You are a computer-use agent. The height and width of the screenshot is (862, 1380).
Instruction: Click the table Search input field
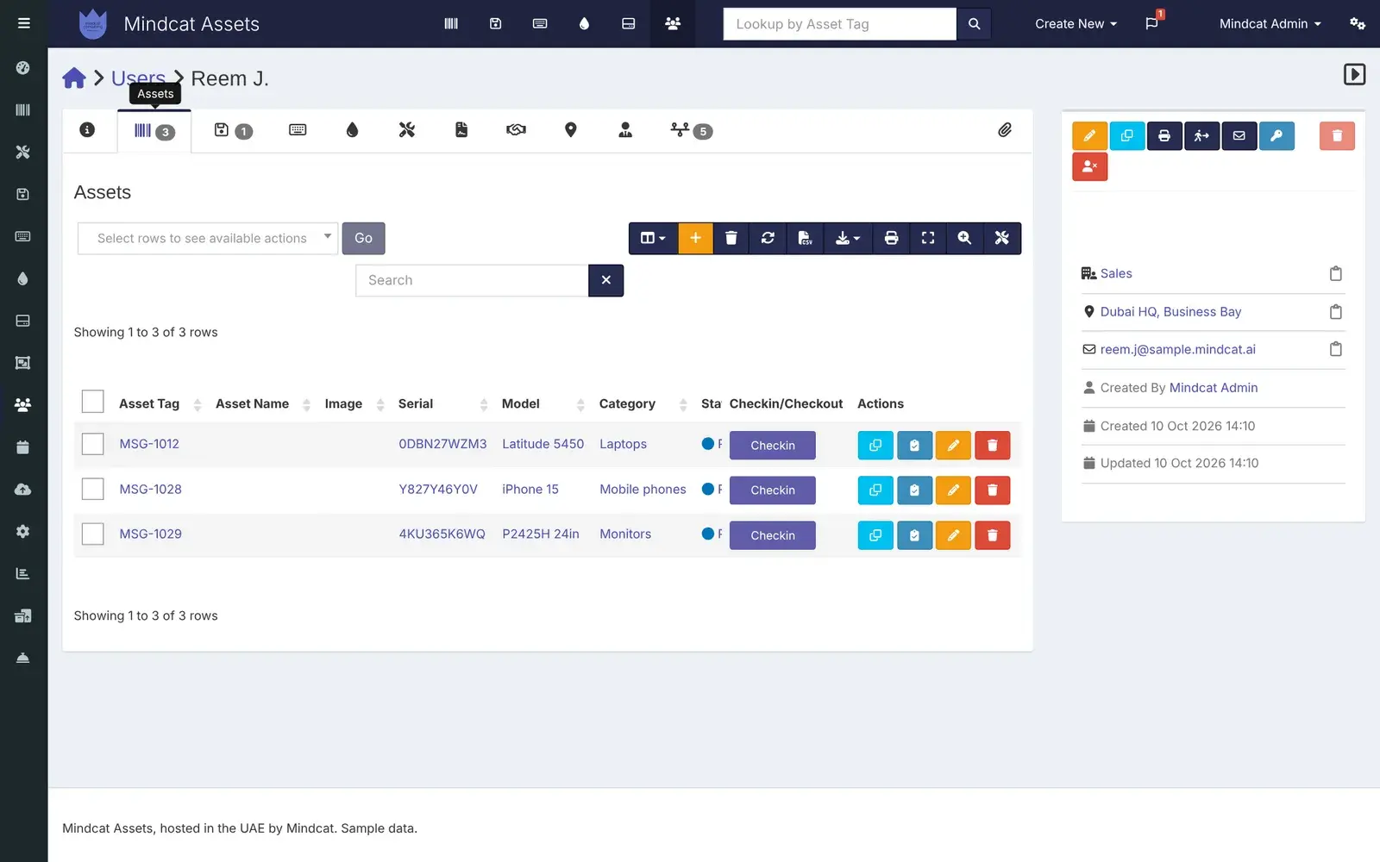[472, 280]
